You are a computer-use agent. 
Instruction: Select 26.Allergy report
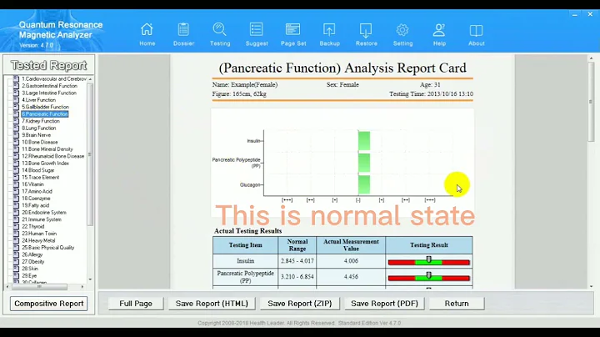click(32, 254)
